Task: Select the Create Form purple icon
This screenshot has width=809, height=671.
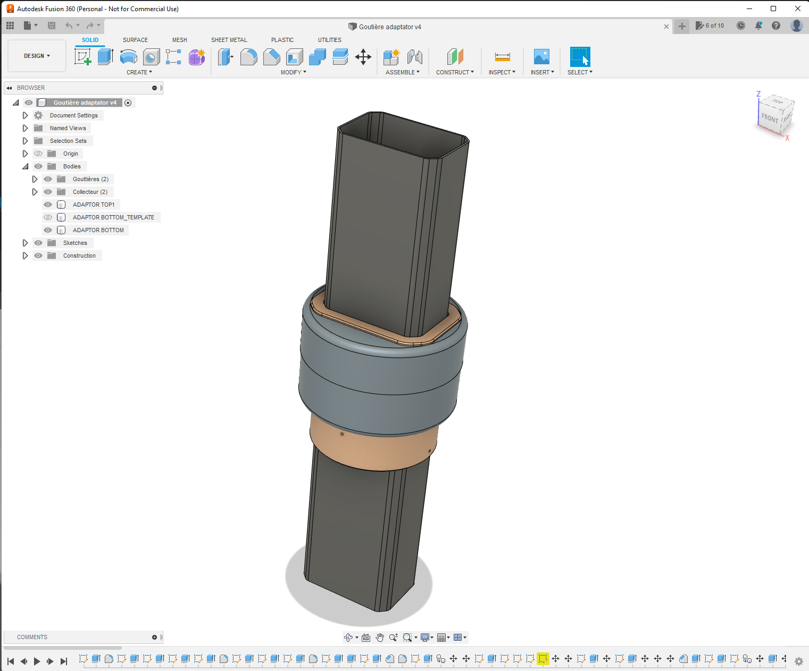Action: point(197,56)
